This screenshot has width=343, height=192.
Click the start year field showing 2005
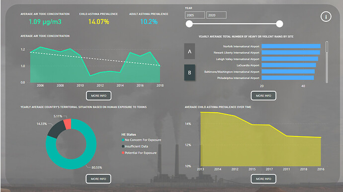[195, 15]
